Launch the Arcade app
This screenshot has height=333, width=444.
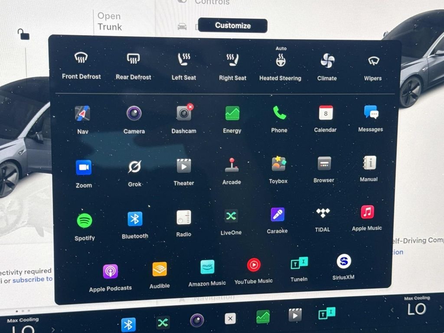(232, 171)
